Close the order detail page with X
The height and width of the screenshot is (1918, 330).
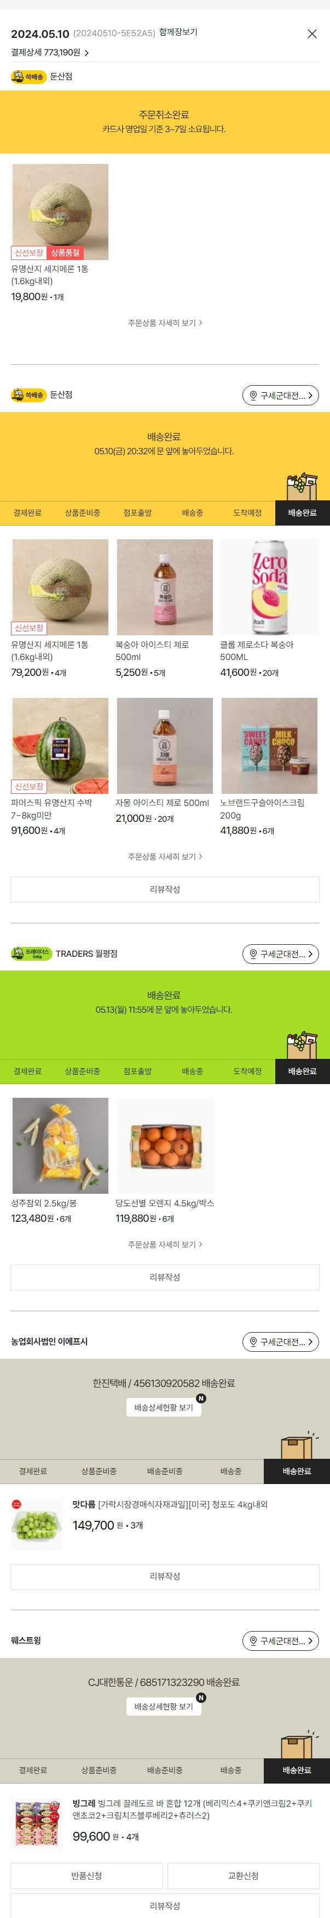pyautogui.click(x=312, y=33)
